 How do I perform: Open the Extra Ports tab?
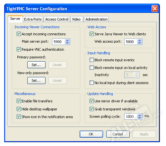coord(33,19)
